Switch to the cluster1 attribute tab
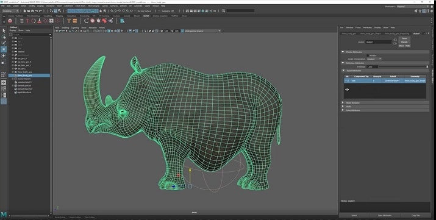This screenshot has height=220, width=436. tap(416, 34)
